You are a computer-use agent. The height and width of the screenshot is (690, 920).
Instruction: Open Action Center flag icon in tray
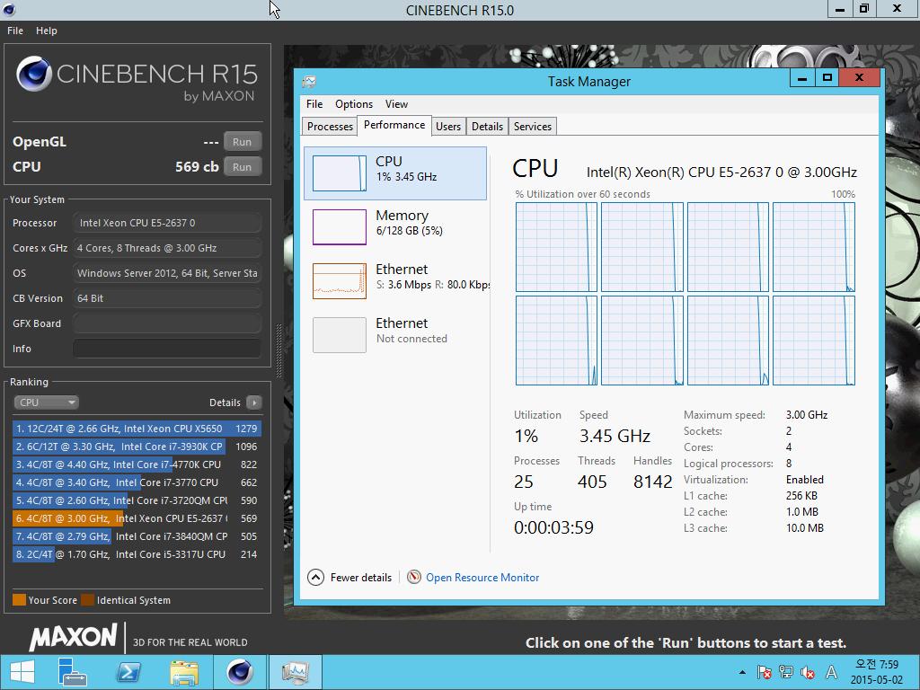[x=764, y=672]
